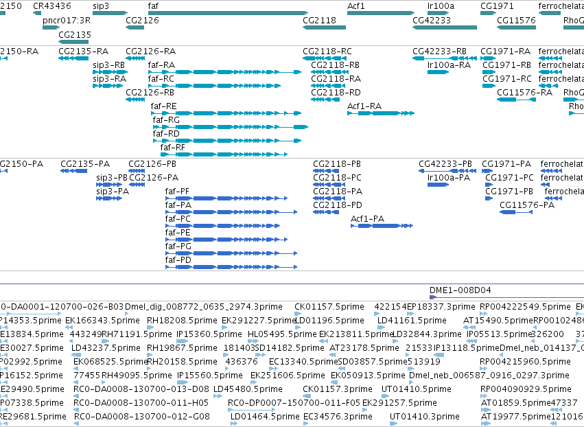
Task: Select the sip3 gene label in the gene track
Action: 101,6
